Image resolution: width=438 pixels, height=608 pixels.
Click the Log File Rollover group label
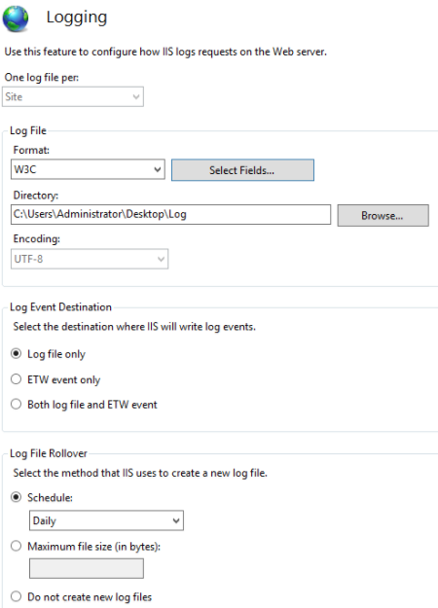pos(49,453)
